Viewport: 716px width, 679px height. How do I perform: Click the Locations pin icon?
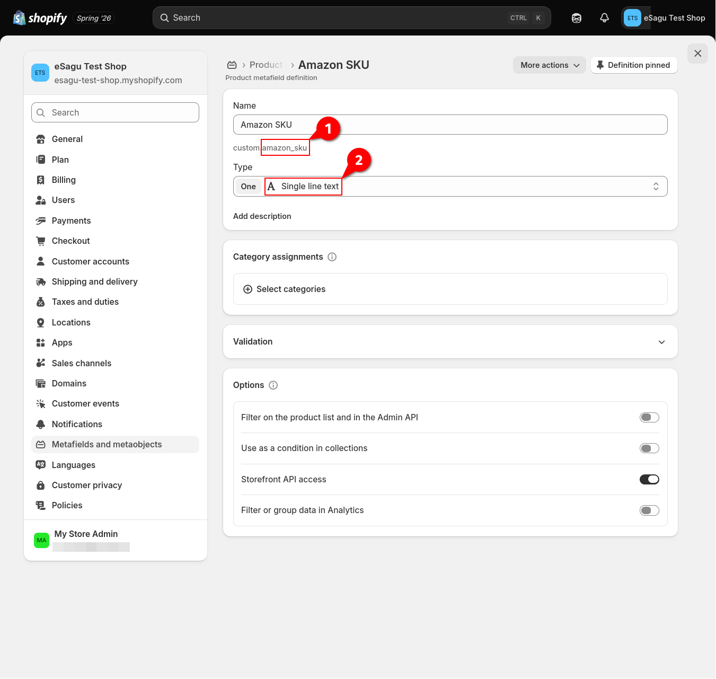[x=41, y=323]
